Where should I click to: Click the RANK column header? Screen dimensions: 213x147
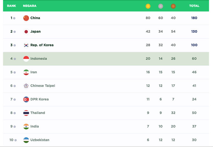[x=11, y=6]
